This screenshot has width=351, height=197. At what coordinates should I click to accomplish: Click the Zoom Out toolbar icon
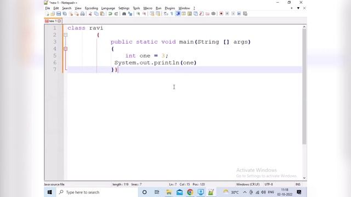[144, 14]
